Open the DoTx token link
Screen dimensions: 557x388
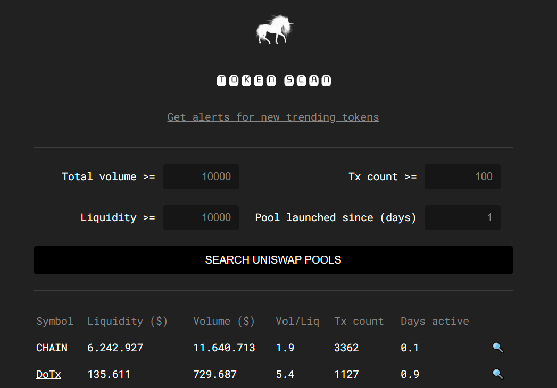point(48,374)
